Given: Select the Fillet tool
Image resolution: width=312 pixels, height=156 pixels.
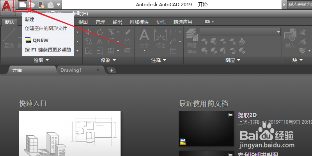Looking at the screenshot, I should pyautogui.click(x=111, y=41).
